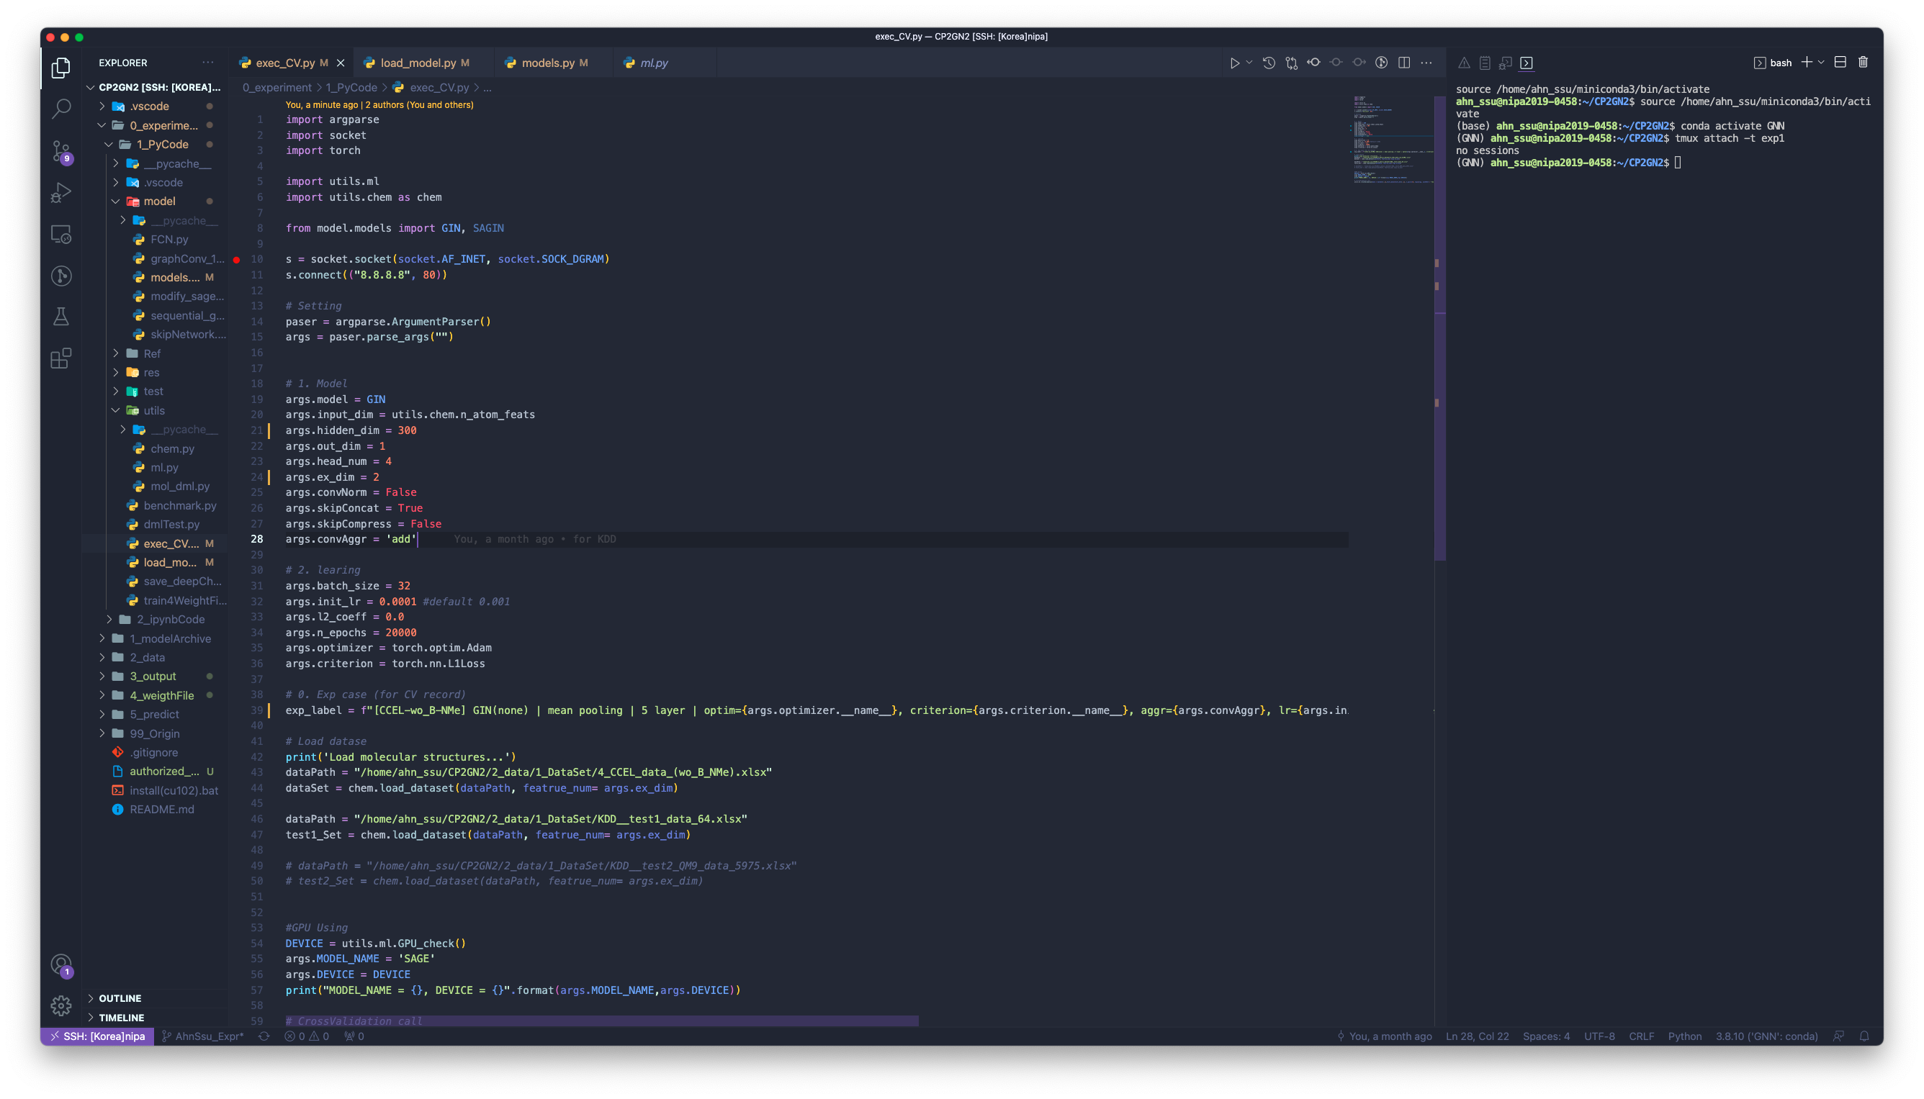Open the Testing flask icon view
Viewport: 1924px width, 1099px height.
coord(61,316)
